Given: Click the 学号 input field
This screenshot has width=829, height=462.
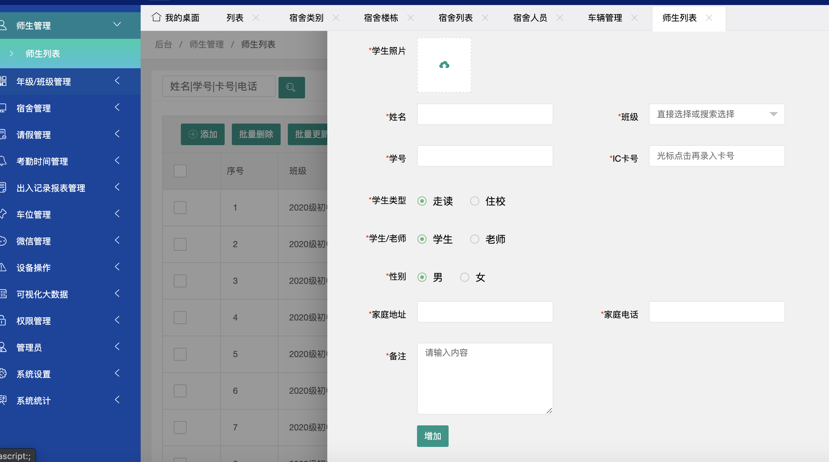Looking at the screenshot, I should (x=485, y=156).
